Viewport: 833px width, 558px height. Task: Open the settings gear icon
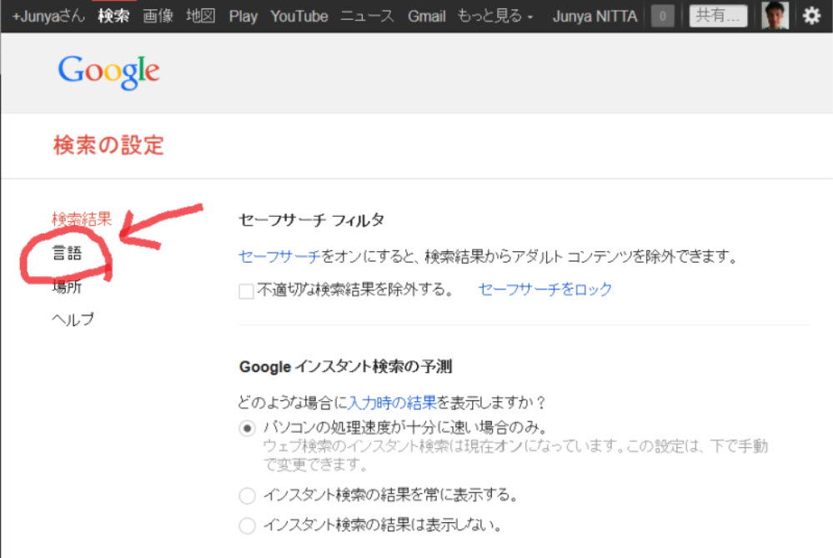point(810,16)
